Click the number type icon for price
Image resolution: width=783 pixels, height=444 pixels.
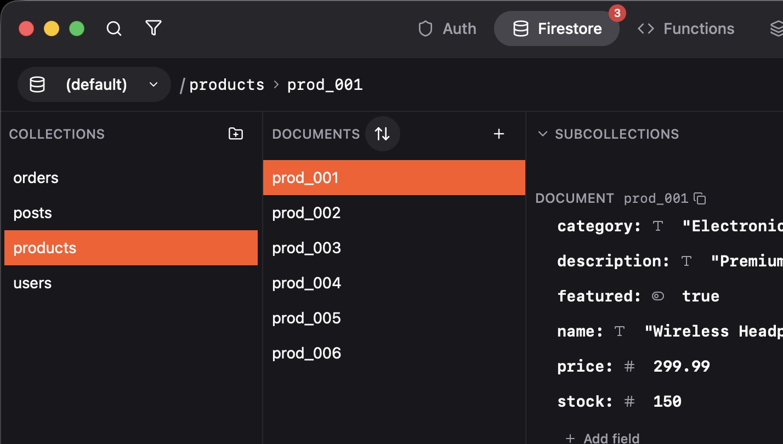pyautogui.click(x=629, y=367)
